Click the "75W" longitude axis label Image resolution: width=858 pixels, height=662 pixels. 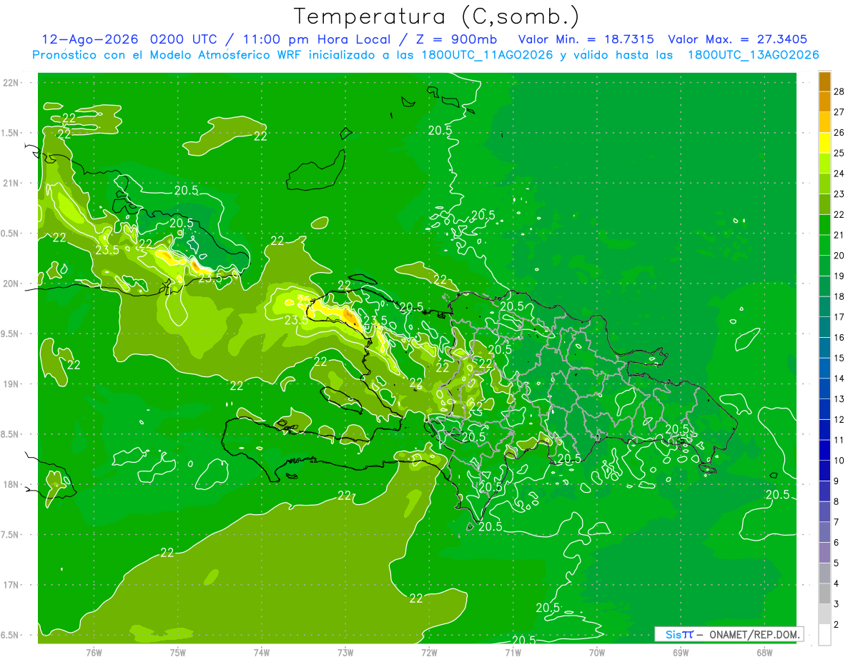point(178,652)
